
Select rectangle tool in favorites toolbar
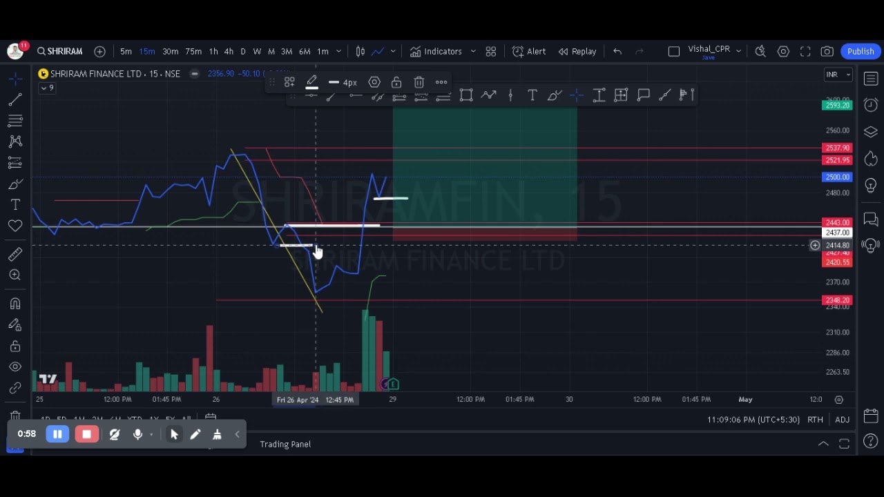(466, 95)
